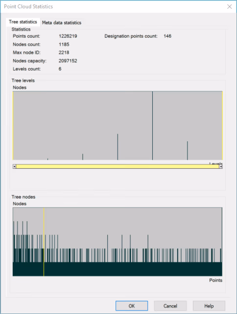This screenshot has width=237, height=314.
Task: Open Help for point cloud statistics
Action: pyautogui.click(x=209, y=306)
